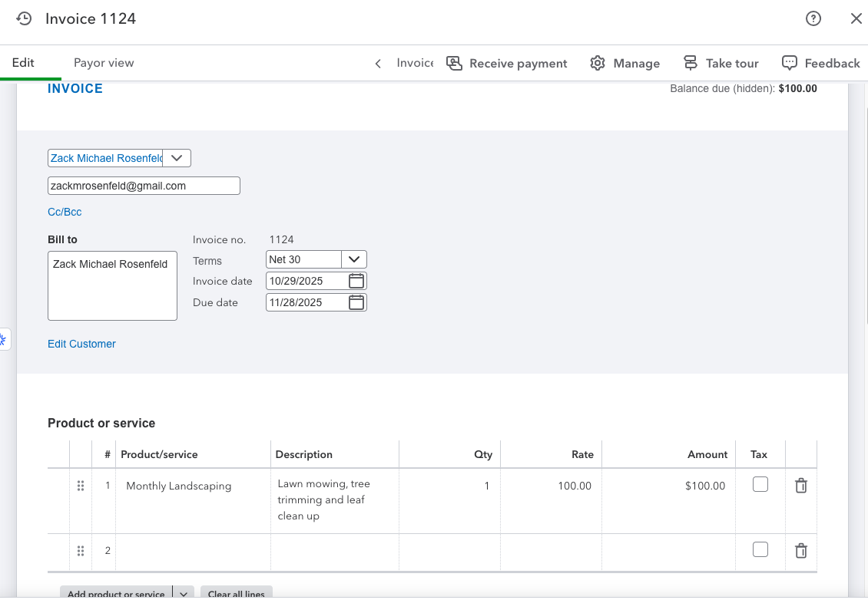868x600 pixels.
Task: Click the Manage gear icon
Action: point(598,63)
